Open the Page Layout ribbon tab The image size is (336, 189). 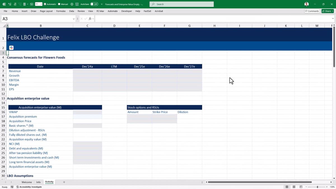click(46, 11)
